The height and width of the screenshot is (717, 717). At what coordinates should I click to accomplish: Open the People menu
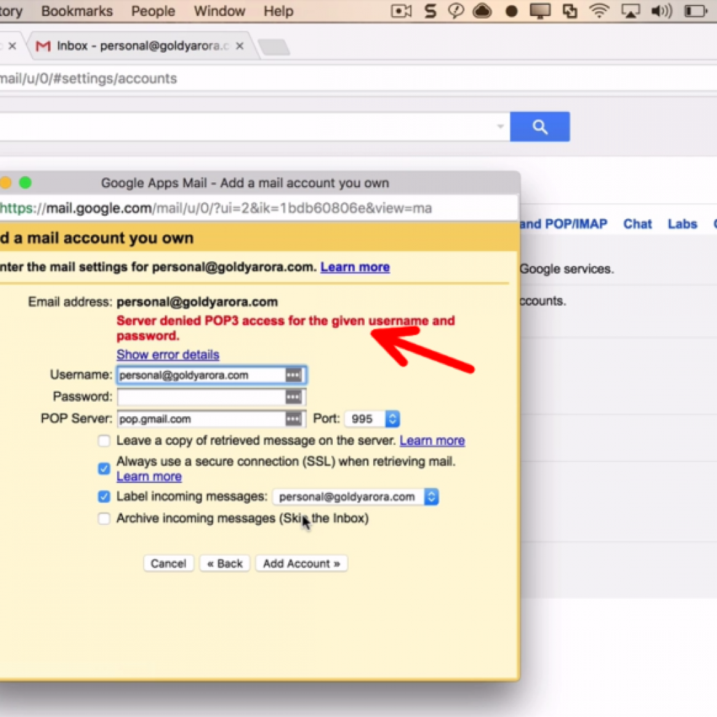pyautogui.click(x=153, y=11)
